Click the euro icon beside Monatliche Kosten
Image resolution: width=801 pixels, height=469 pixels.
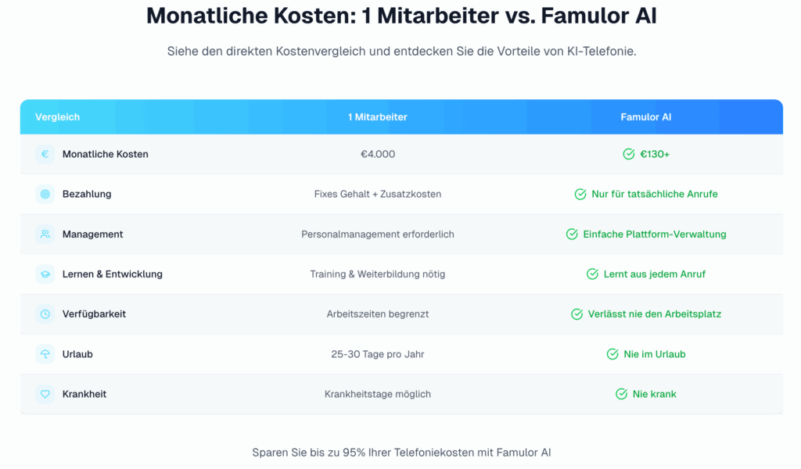45,154
